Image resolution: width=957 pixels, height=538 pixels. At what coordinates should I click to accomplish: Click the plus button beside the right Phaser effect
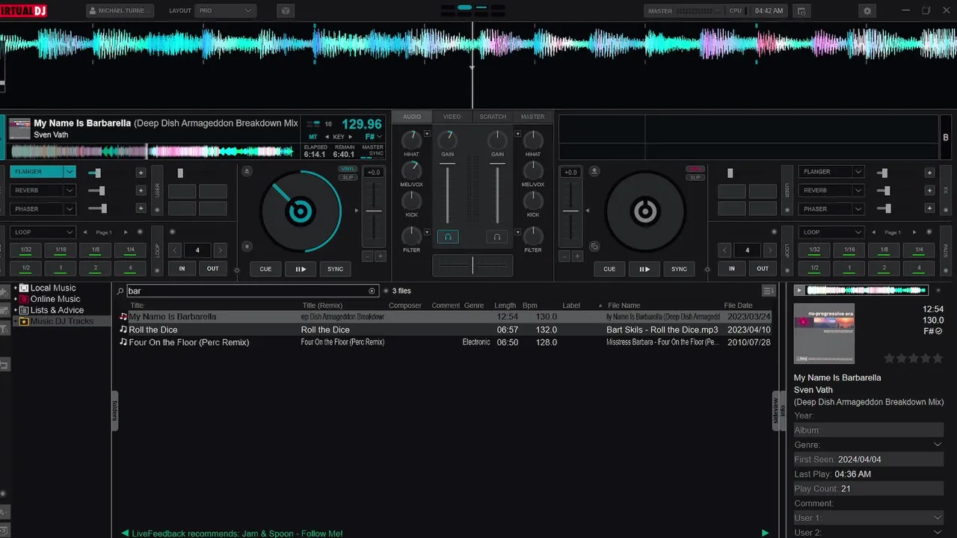pyautogui.click(x=929, y=209)
